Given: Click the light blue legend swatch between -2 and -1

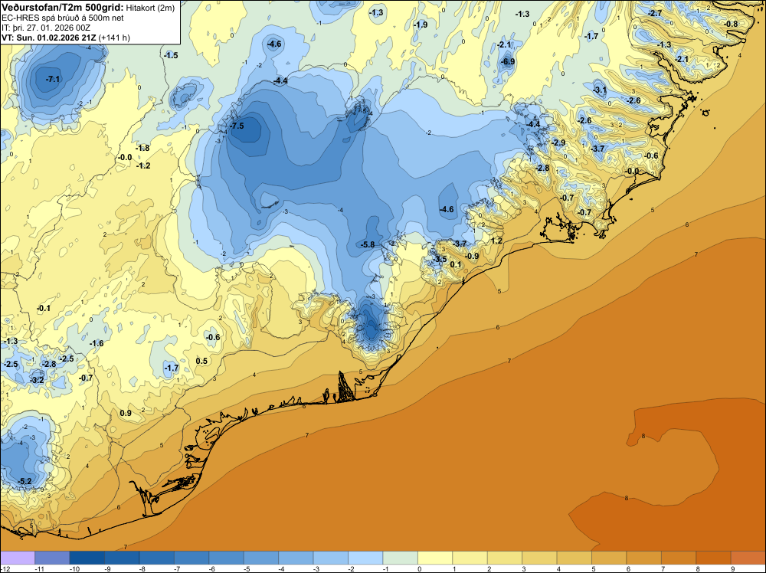Looking at the screenshot, I should click(x=365, y=558).
